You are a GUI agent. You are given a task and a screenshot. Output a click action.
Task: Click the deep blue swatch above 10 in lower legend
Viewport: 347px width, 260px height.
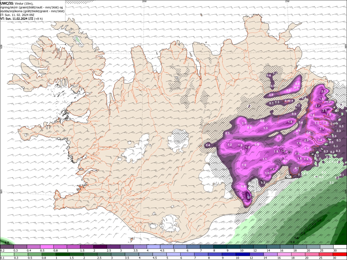tap(243, 254)
